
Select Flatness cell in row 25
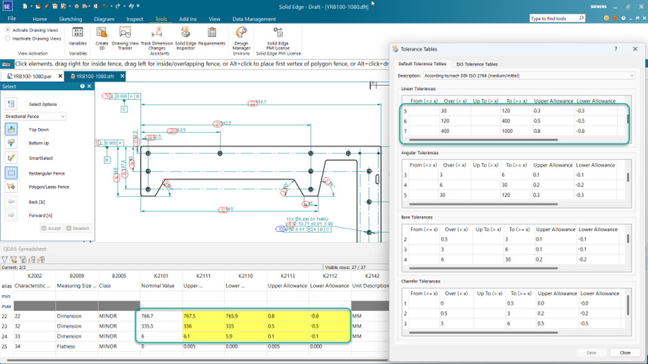point(77,347)
